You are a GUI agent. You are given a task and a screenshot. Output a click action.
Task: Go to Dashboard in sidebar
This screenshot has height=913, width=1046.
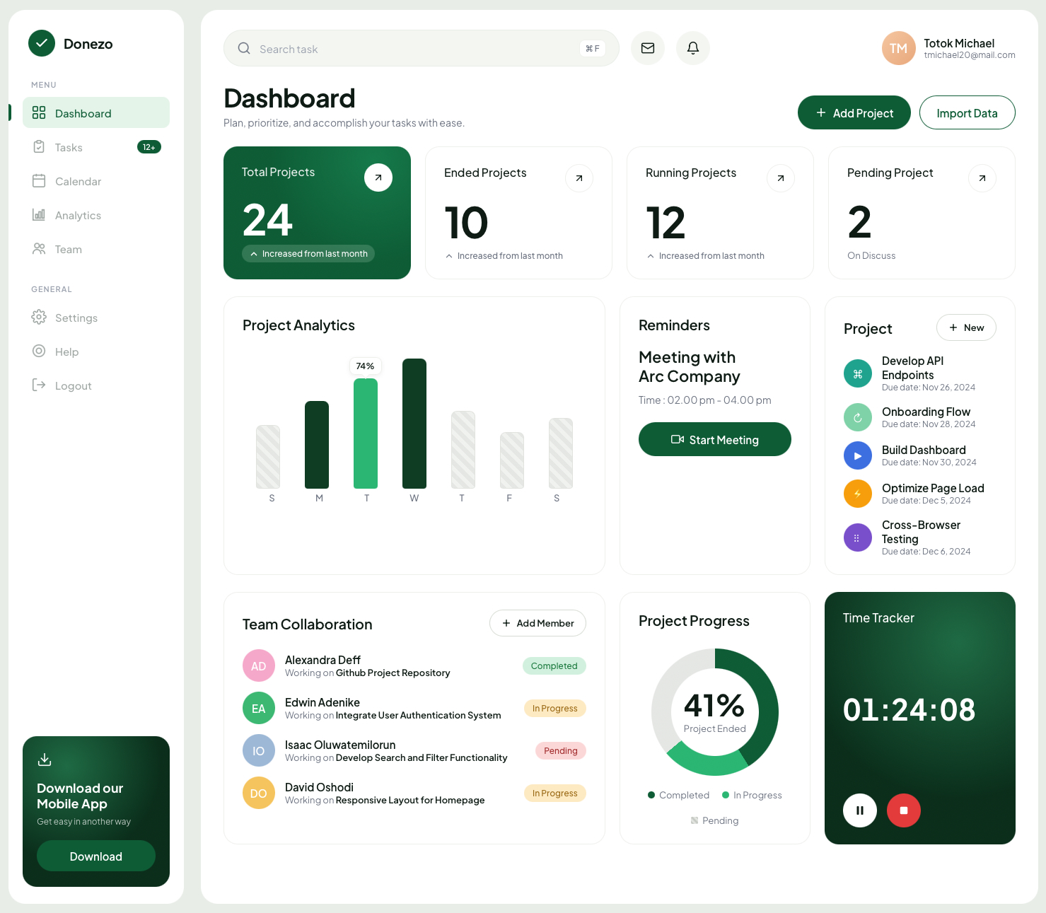(x=96, y=113)
